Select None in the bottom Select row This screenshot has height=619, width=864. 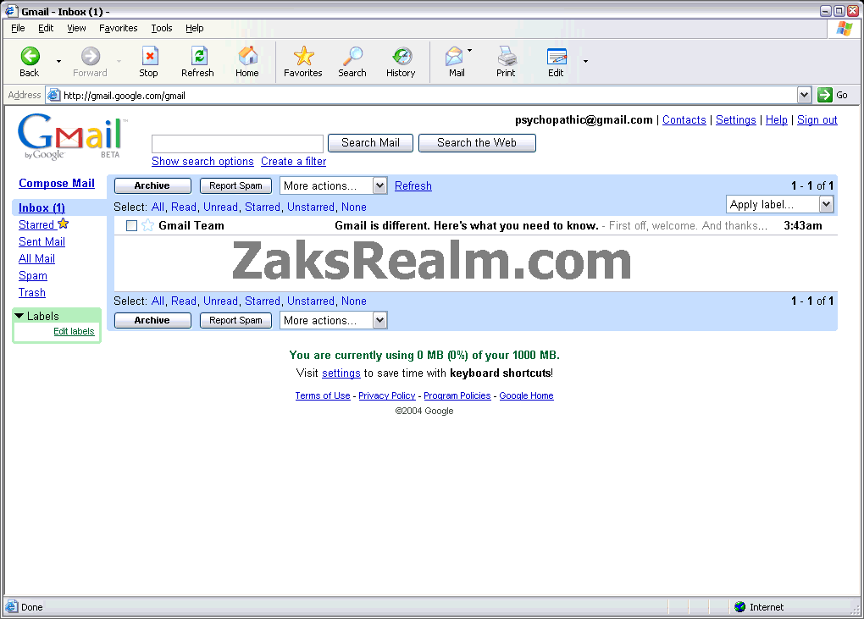(x=354, y=301)
